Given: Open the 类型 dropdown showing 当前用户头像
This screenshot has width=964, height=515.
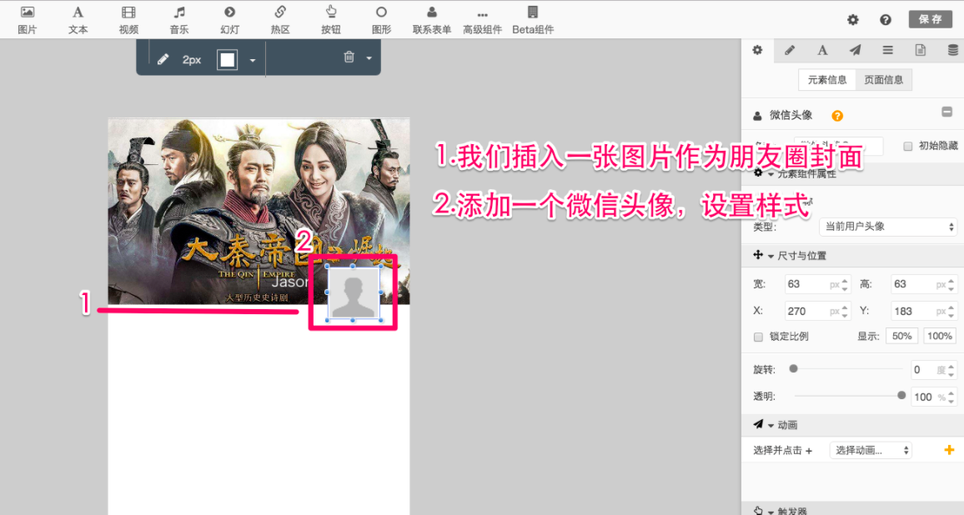Looking at the screenshot, I should pos(888,227).
